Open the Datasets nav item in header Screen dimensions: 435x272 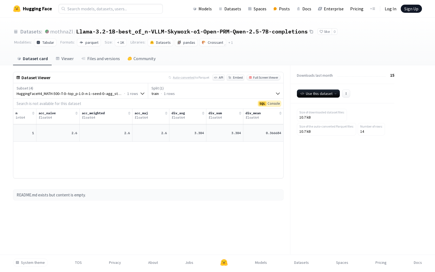tap(230, 9)
